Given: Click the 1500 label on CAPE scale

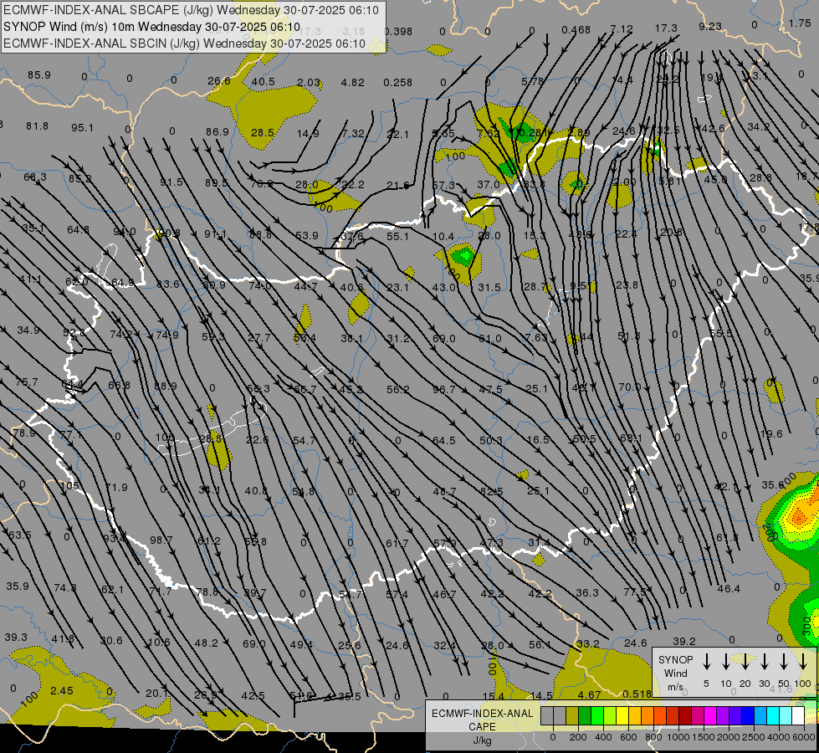Looking at the screenshot, I should point(703,737).
